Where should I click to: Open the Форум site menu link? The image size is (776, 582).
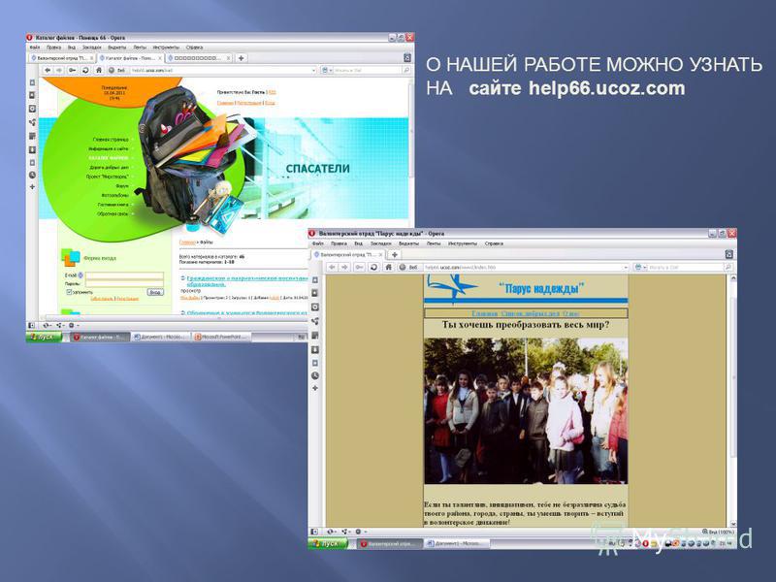click(x=122, y=186)
